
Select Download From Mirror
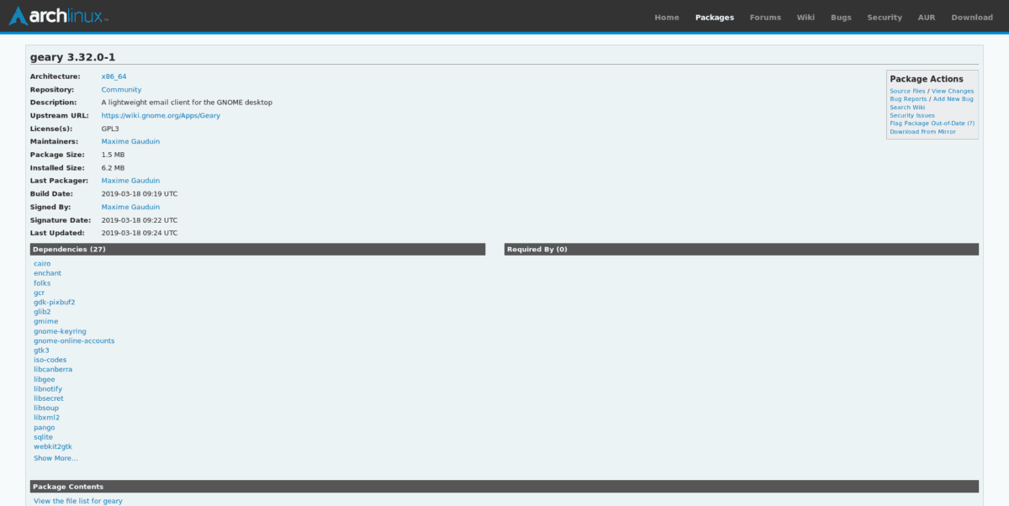(x=923, y=131)
